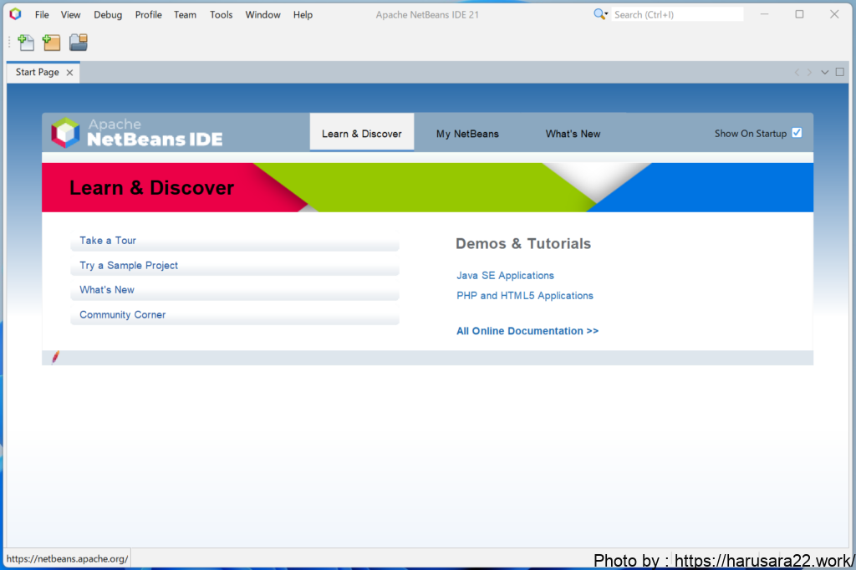Click the Open Project toolbar icon
This screenshot has width=856, height=570.
[78, 43]
